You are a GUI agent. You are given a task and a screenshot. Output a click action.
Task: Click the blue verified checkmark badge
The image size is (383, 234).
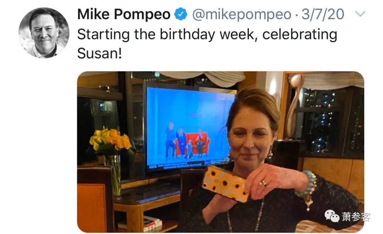pos(181,14)
